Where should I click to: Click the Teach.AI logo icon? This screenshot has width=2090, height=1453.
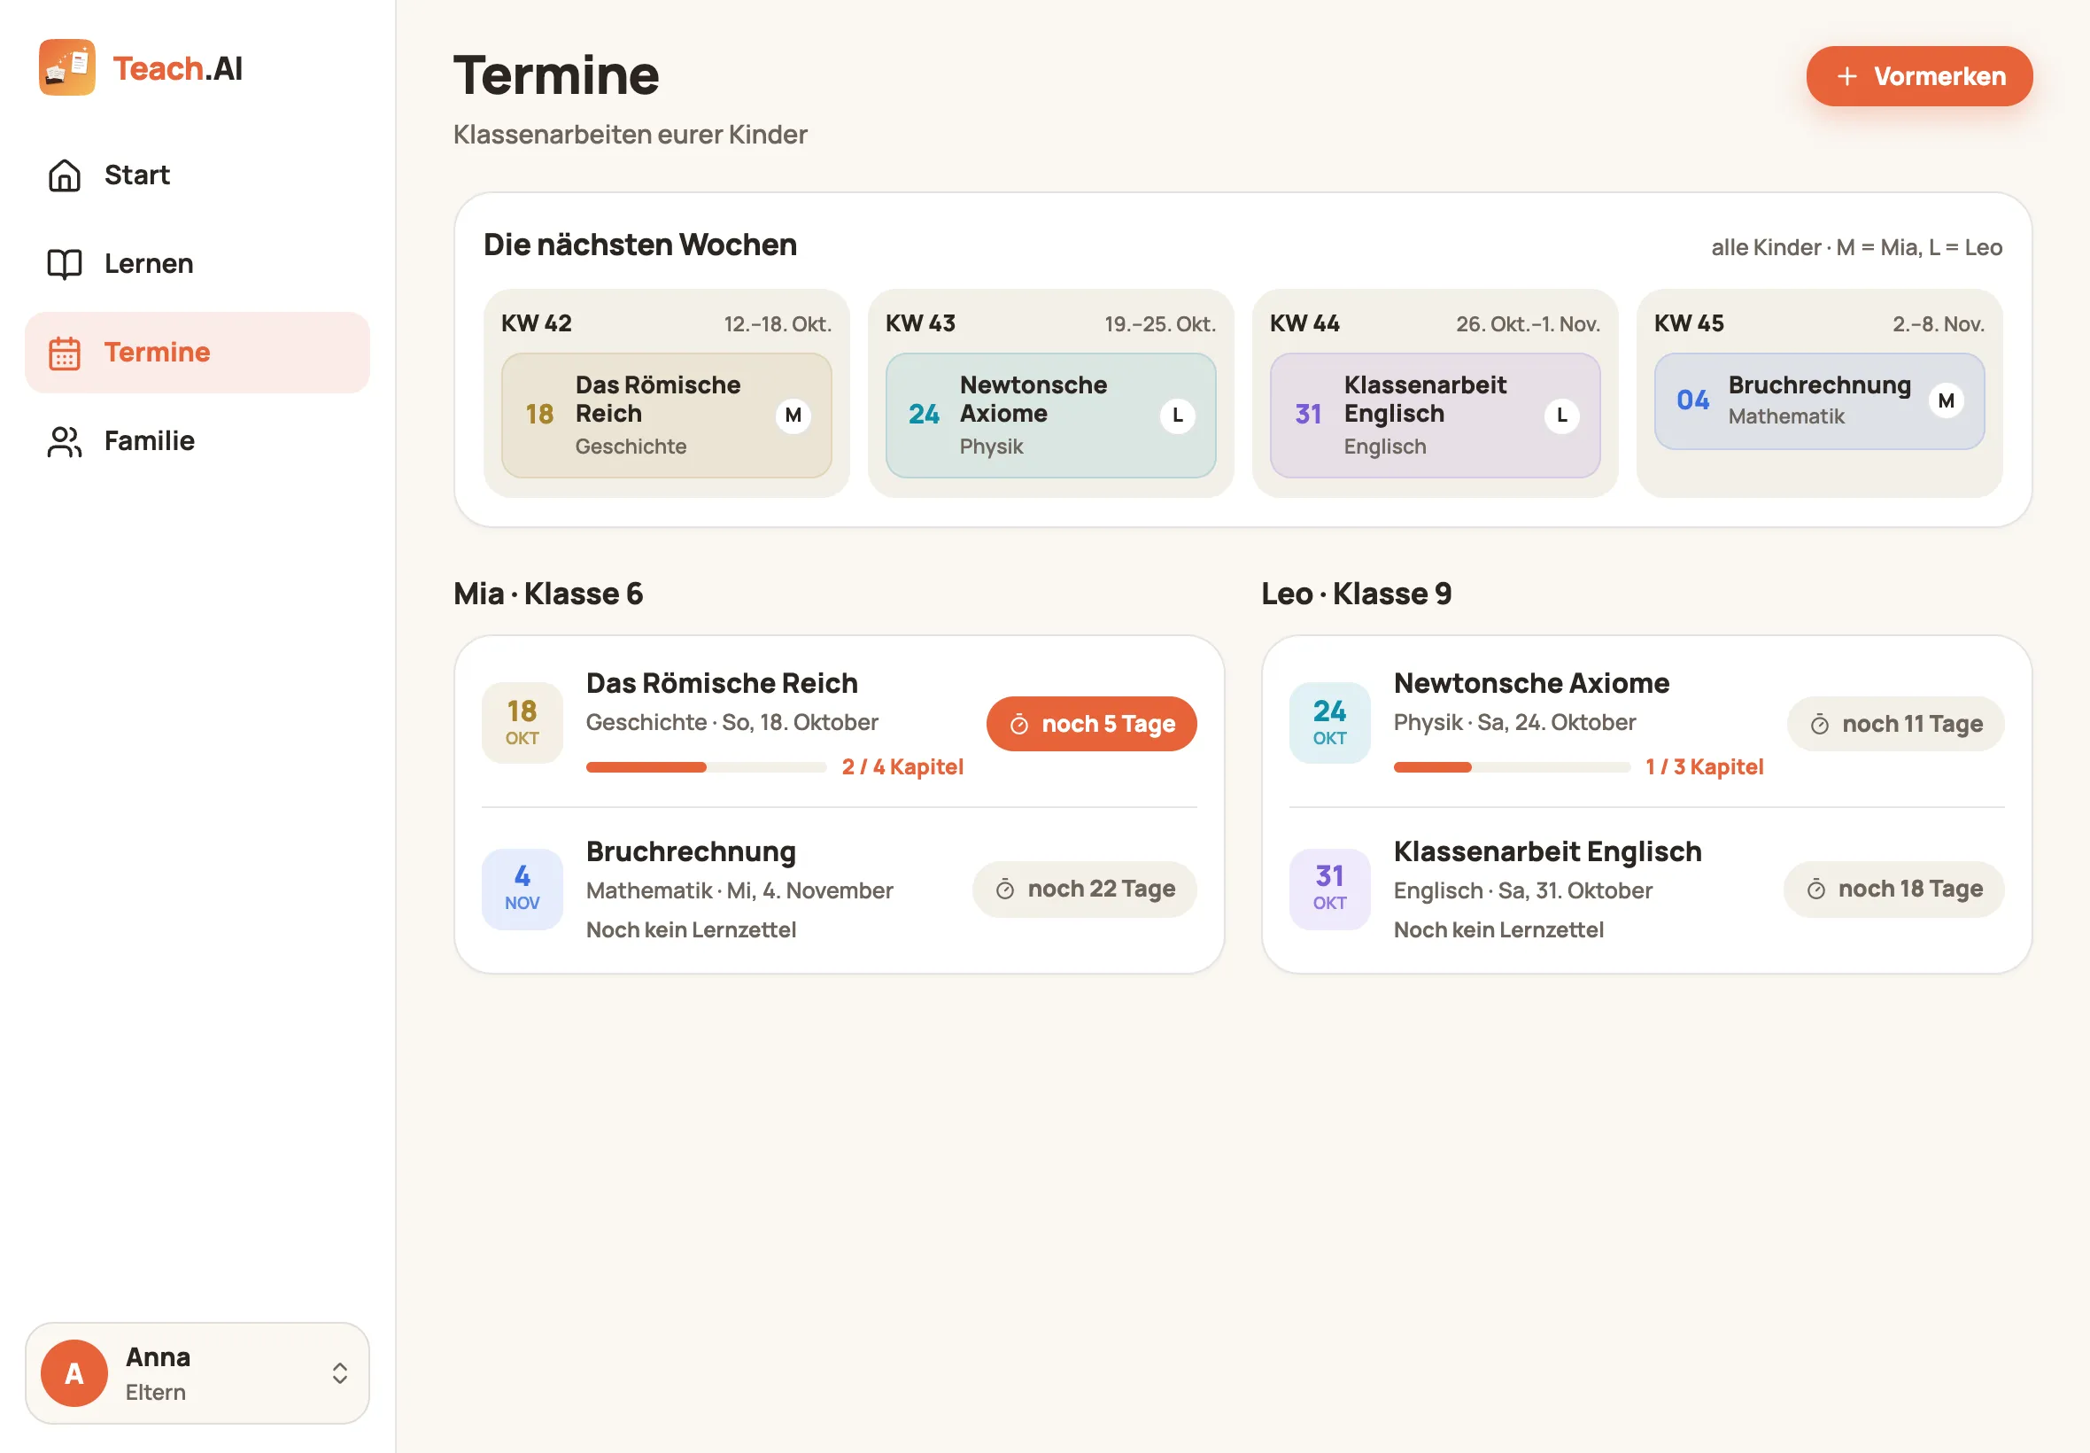66,67
